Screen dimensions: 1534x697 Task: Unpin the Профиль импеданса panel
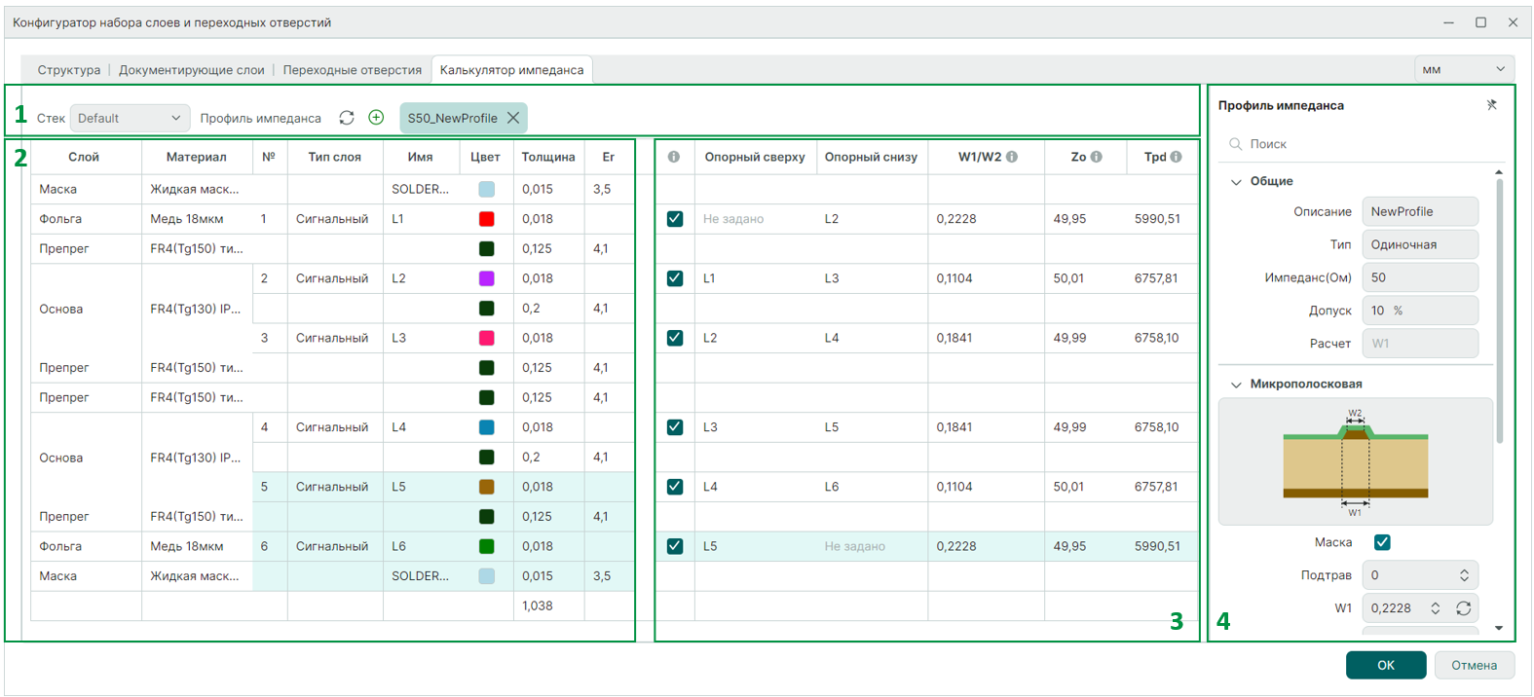coord(1491,105)
